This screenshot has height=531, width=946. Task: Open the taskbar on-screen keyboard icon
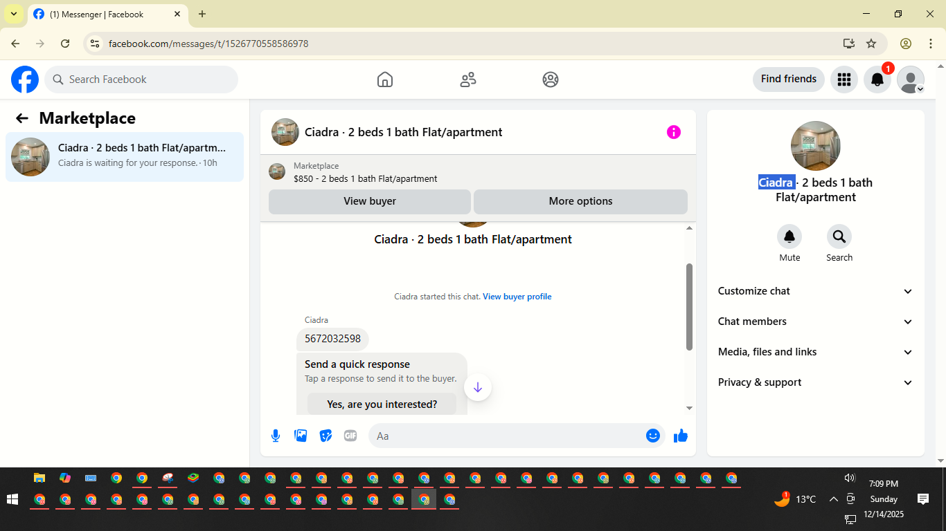point(91,478)
